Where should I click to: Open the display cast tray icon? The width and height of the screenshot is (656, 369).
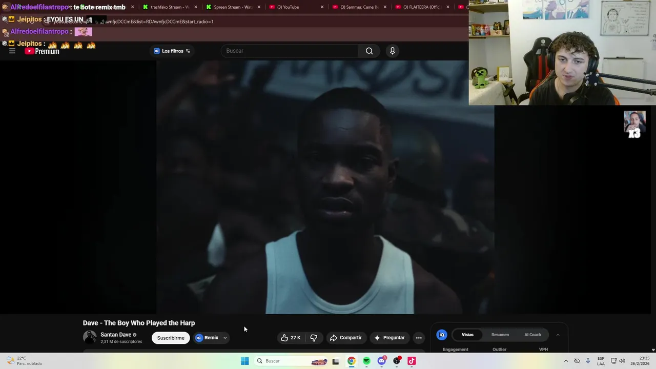613,361
